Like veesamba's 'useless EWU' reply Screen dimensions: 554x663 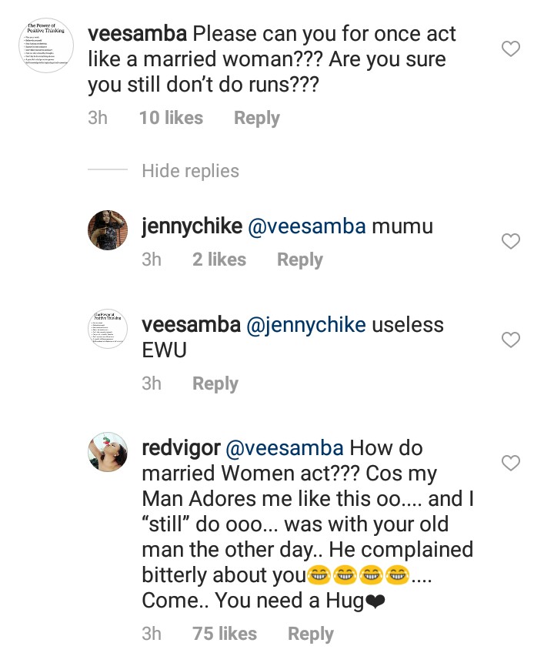[x=511, y=340]
